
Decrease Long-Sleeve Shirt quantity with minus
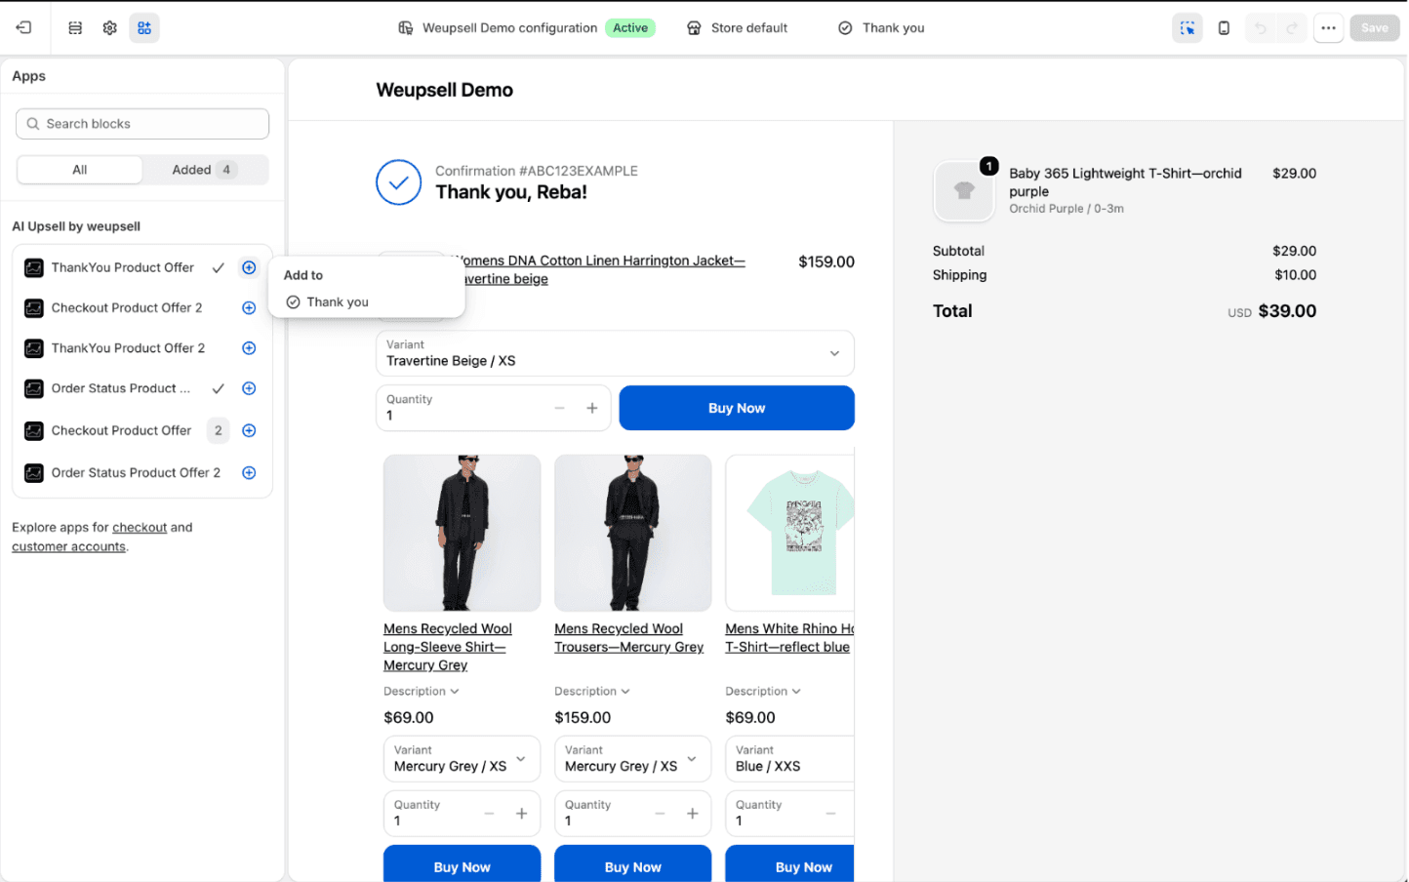(489, 814)
